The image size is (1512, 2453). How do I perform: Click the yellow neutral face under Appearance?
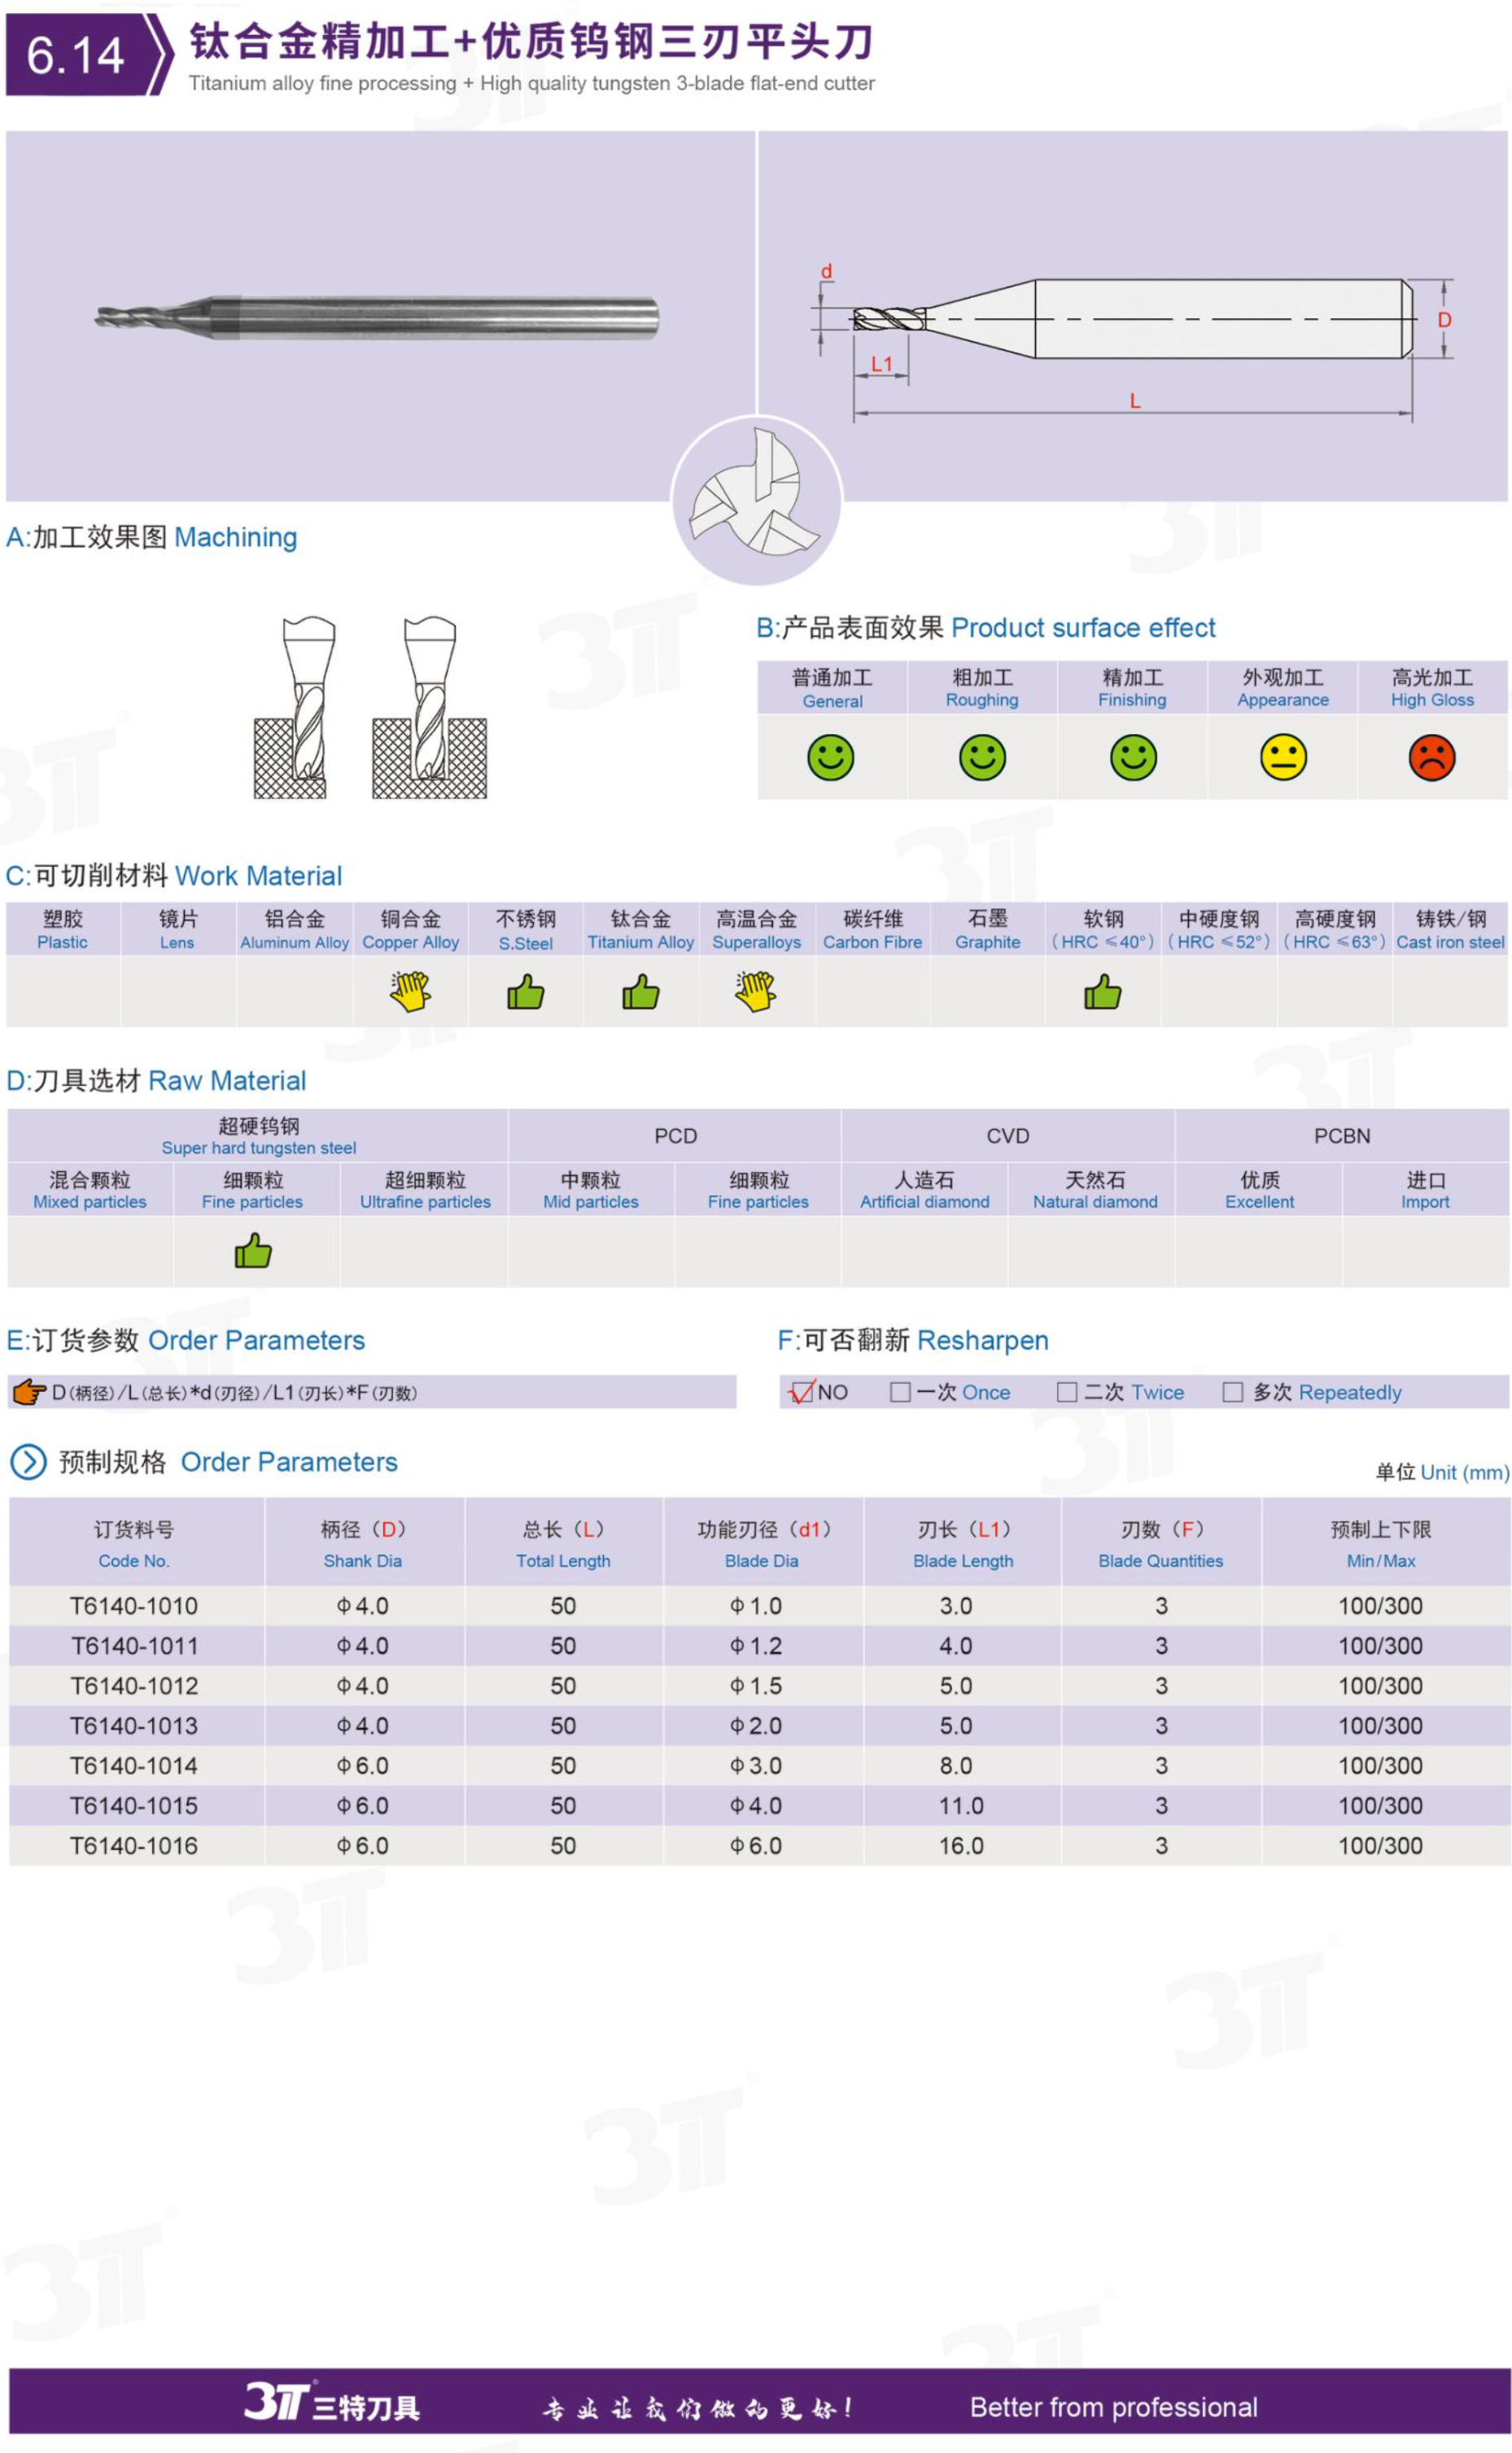tap(1283, 757)
